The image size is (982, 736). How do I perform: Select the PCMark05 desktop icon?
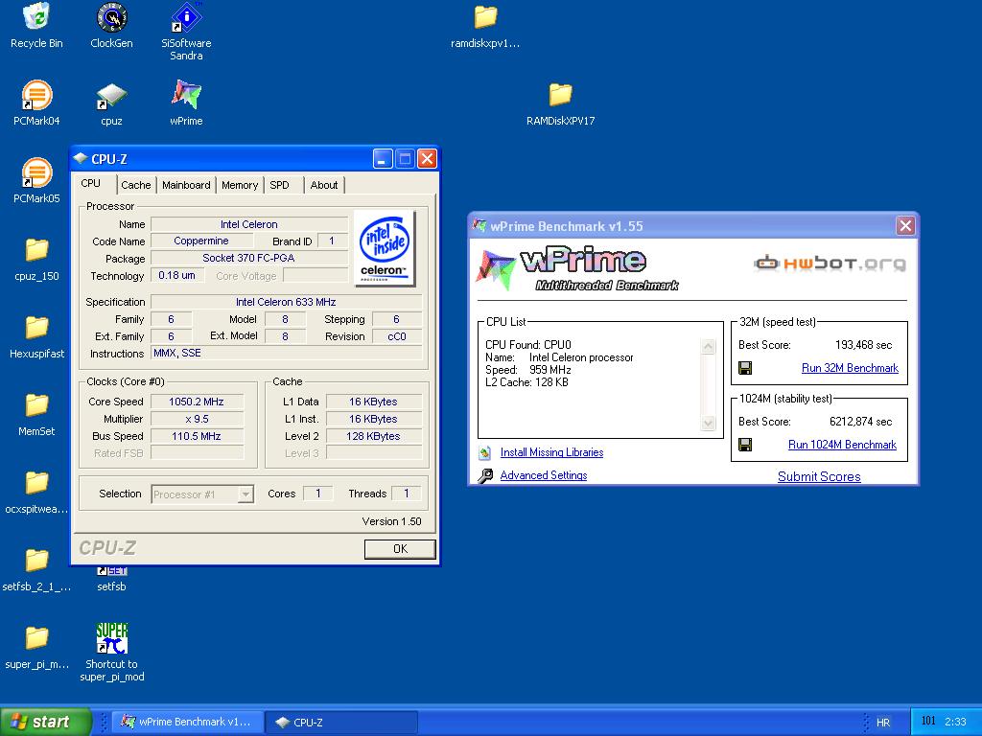point(37,181)
